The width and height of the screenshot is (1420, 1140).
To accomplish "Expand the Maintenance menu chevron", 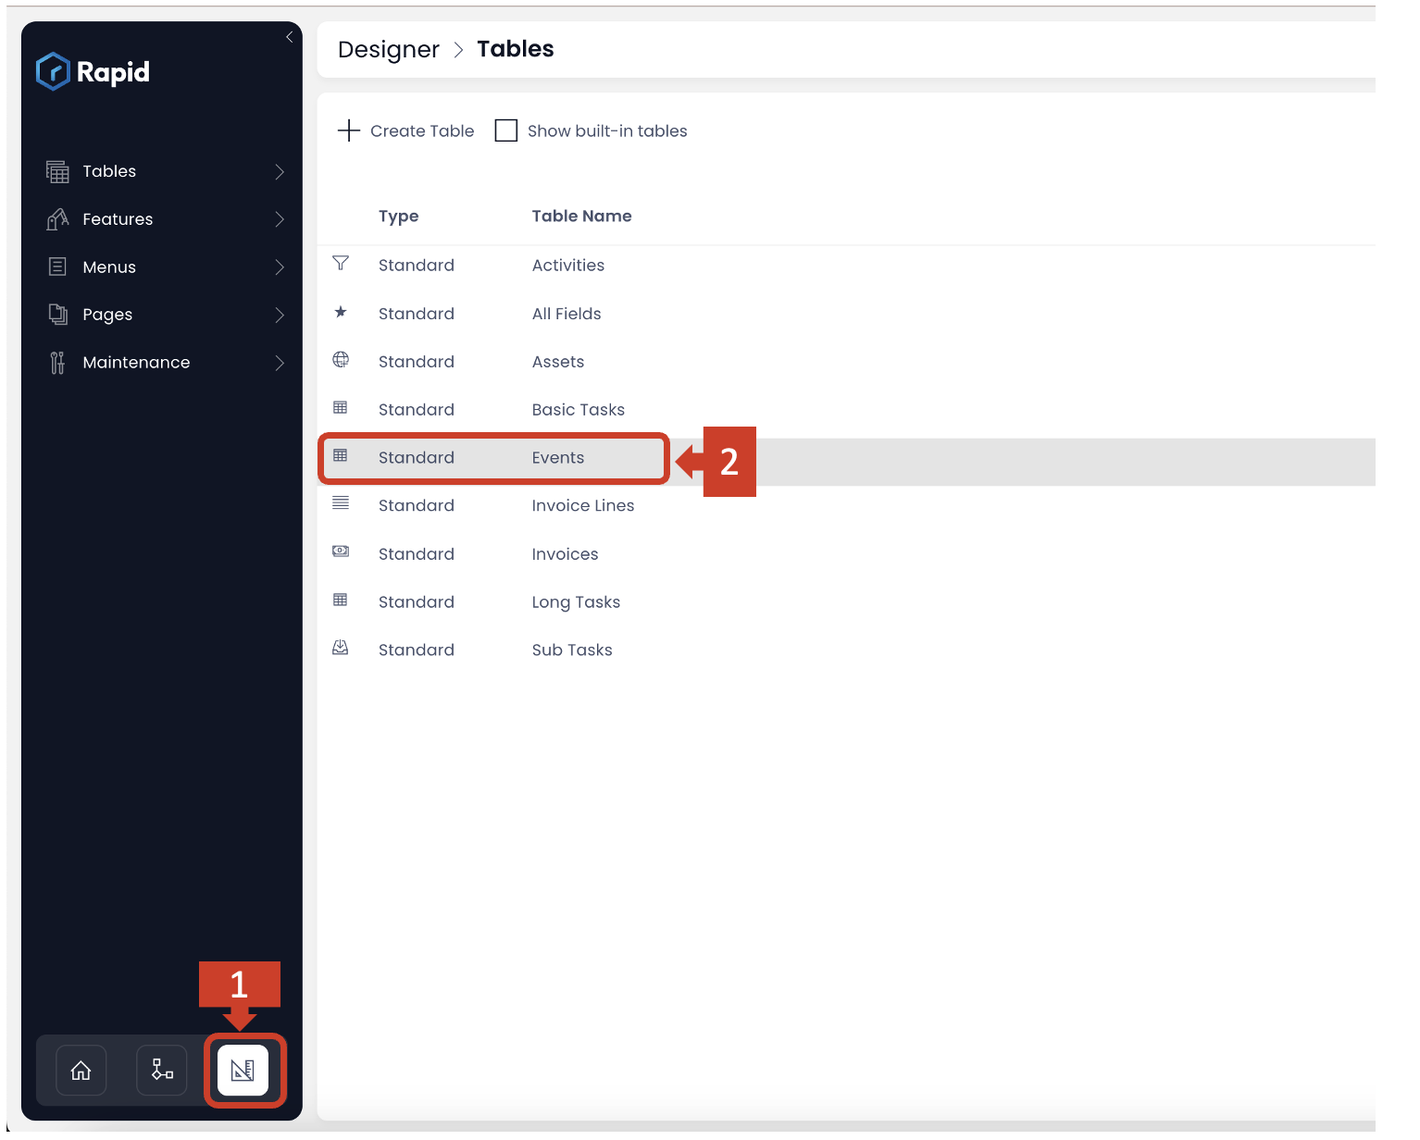I will coord(280,363).
